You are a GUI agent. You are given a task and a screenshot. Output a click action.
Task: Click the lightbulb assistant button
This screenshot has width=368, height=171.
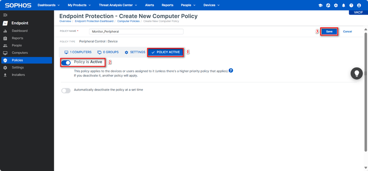point(357,73)
